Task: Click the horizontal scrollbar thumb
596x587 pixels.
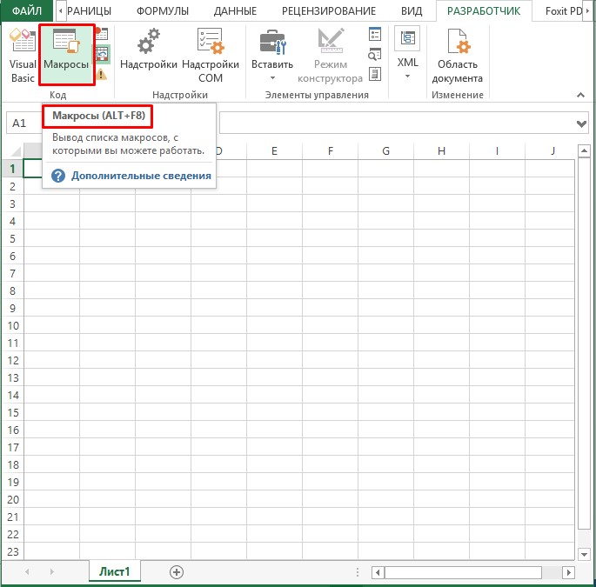Action: click(x=464, y=572)
